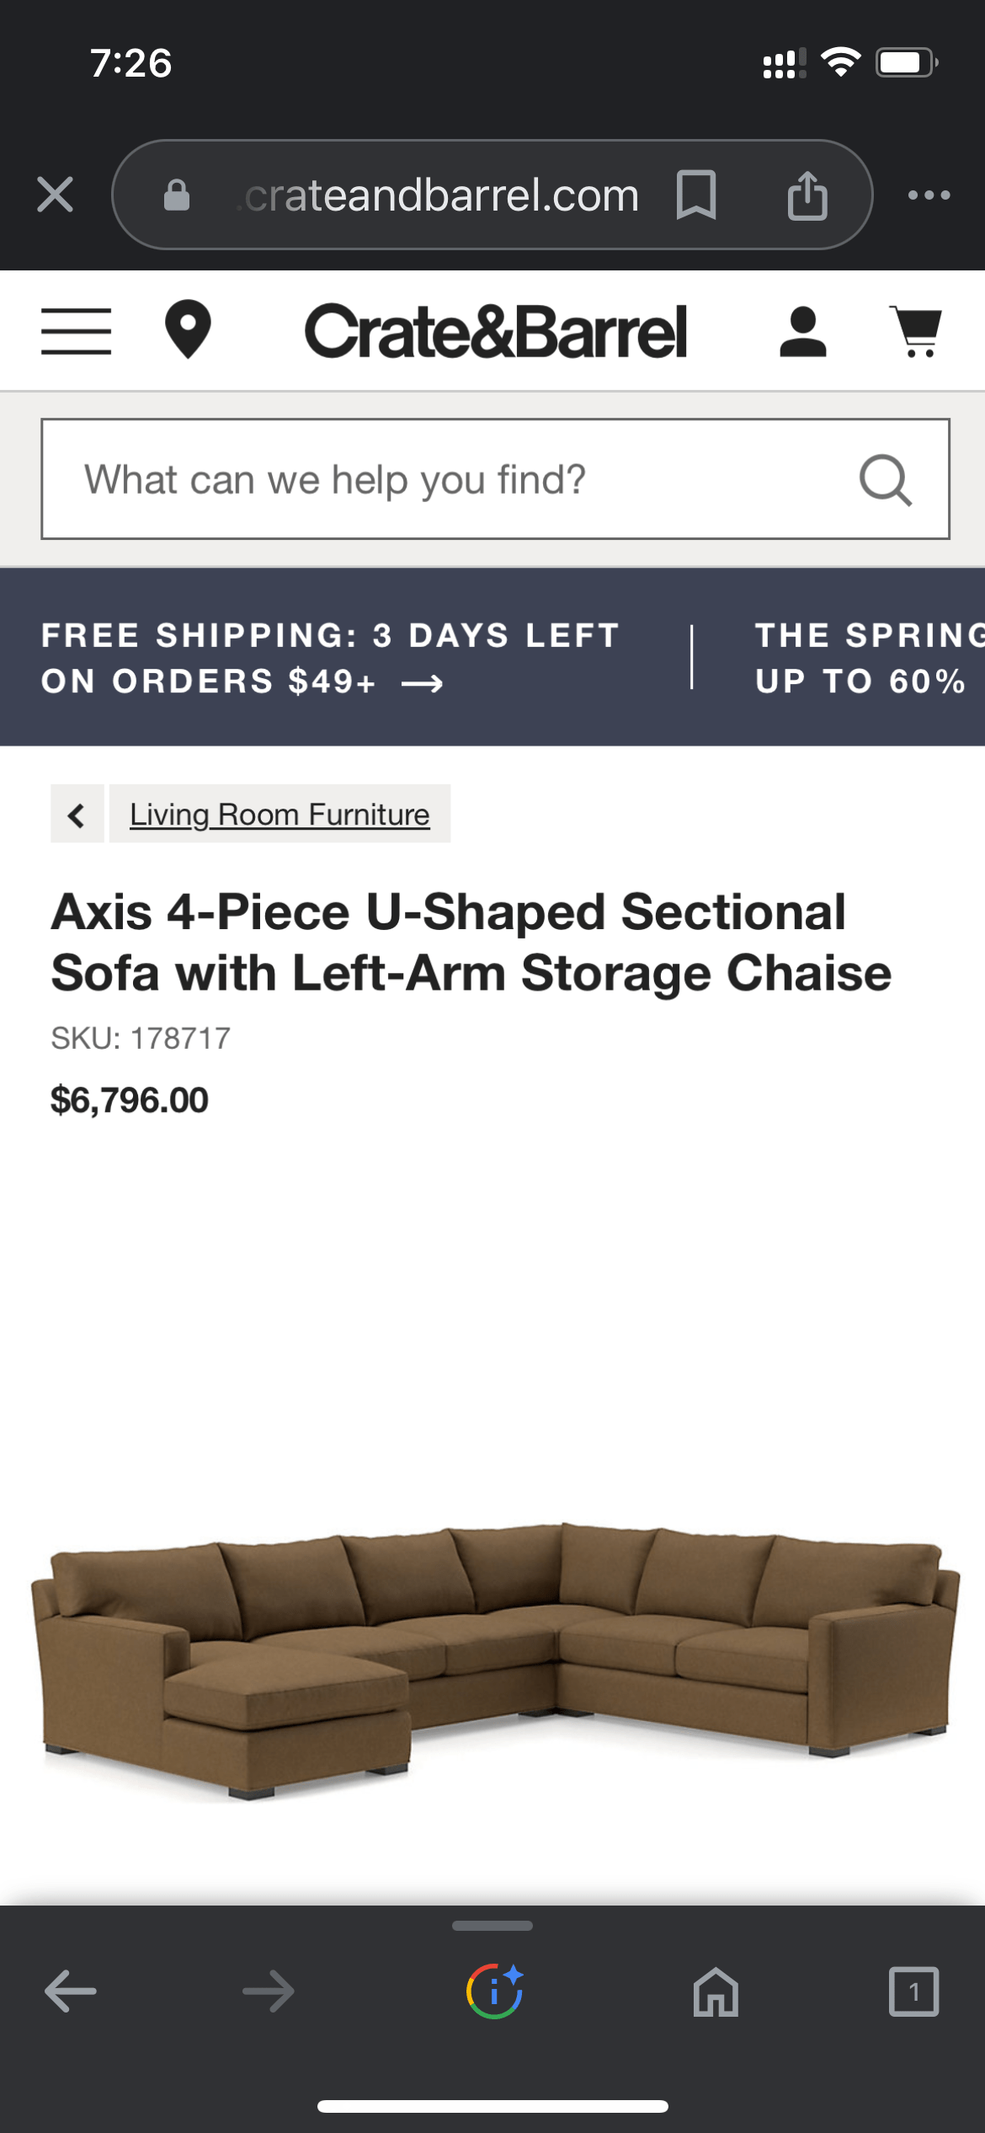Select the store locator pin icon

[189, 330]
